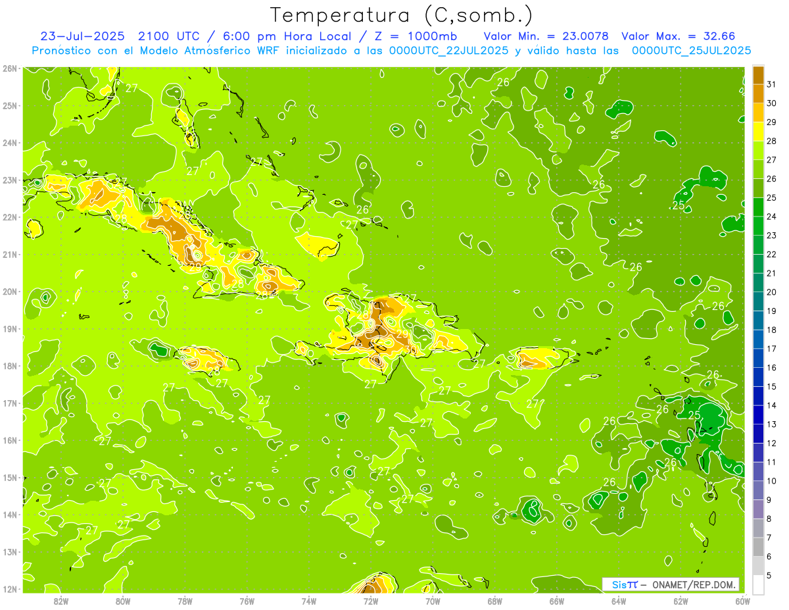Select the valid-until stamp "0000UTC_25JUL2025"
789x610 pixels.
click(x=691, y=50)
